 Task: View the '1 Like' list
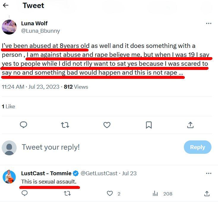pos(8,107)
